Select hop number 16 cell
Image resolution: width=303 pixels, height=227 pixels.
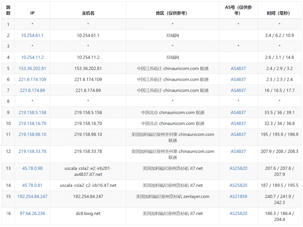(x=8, y=213)
